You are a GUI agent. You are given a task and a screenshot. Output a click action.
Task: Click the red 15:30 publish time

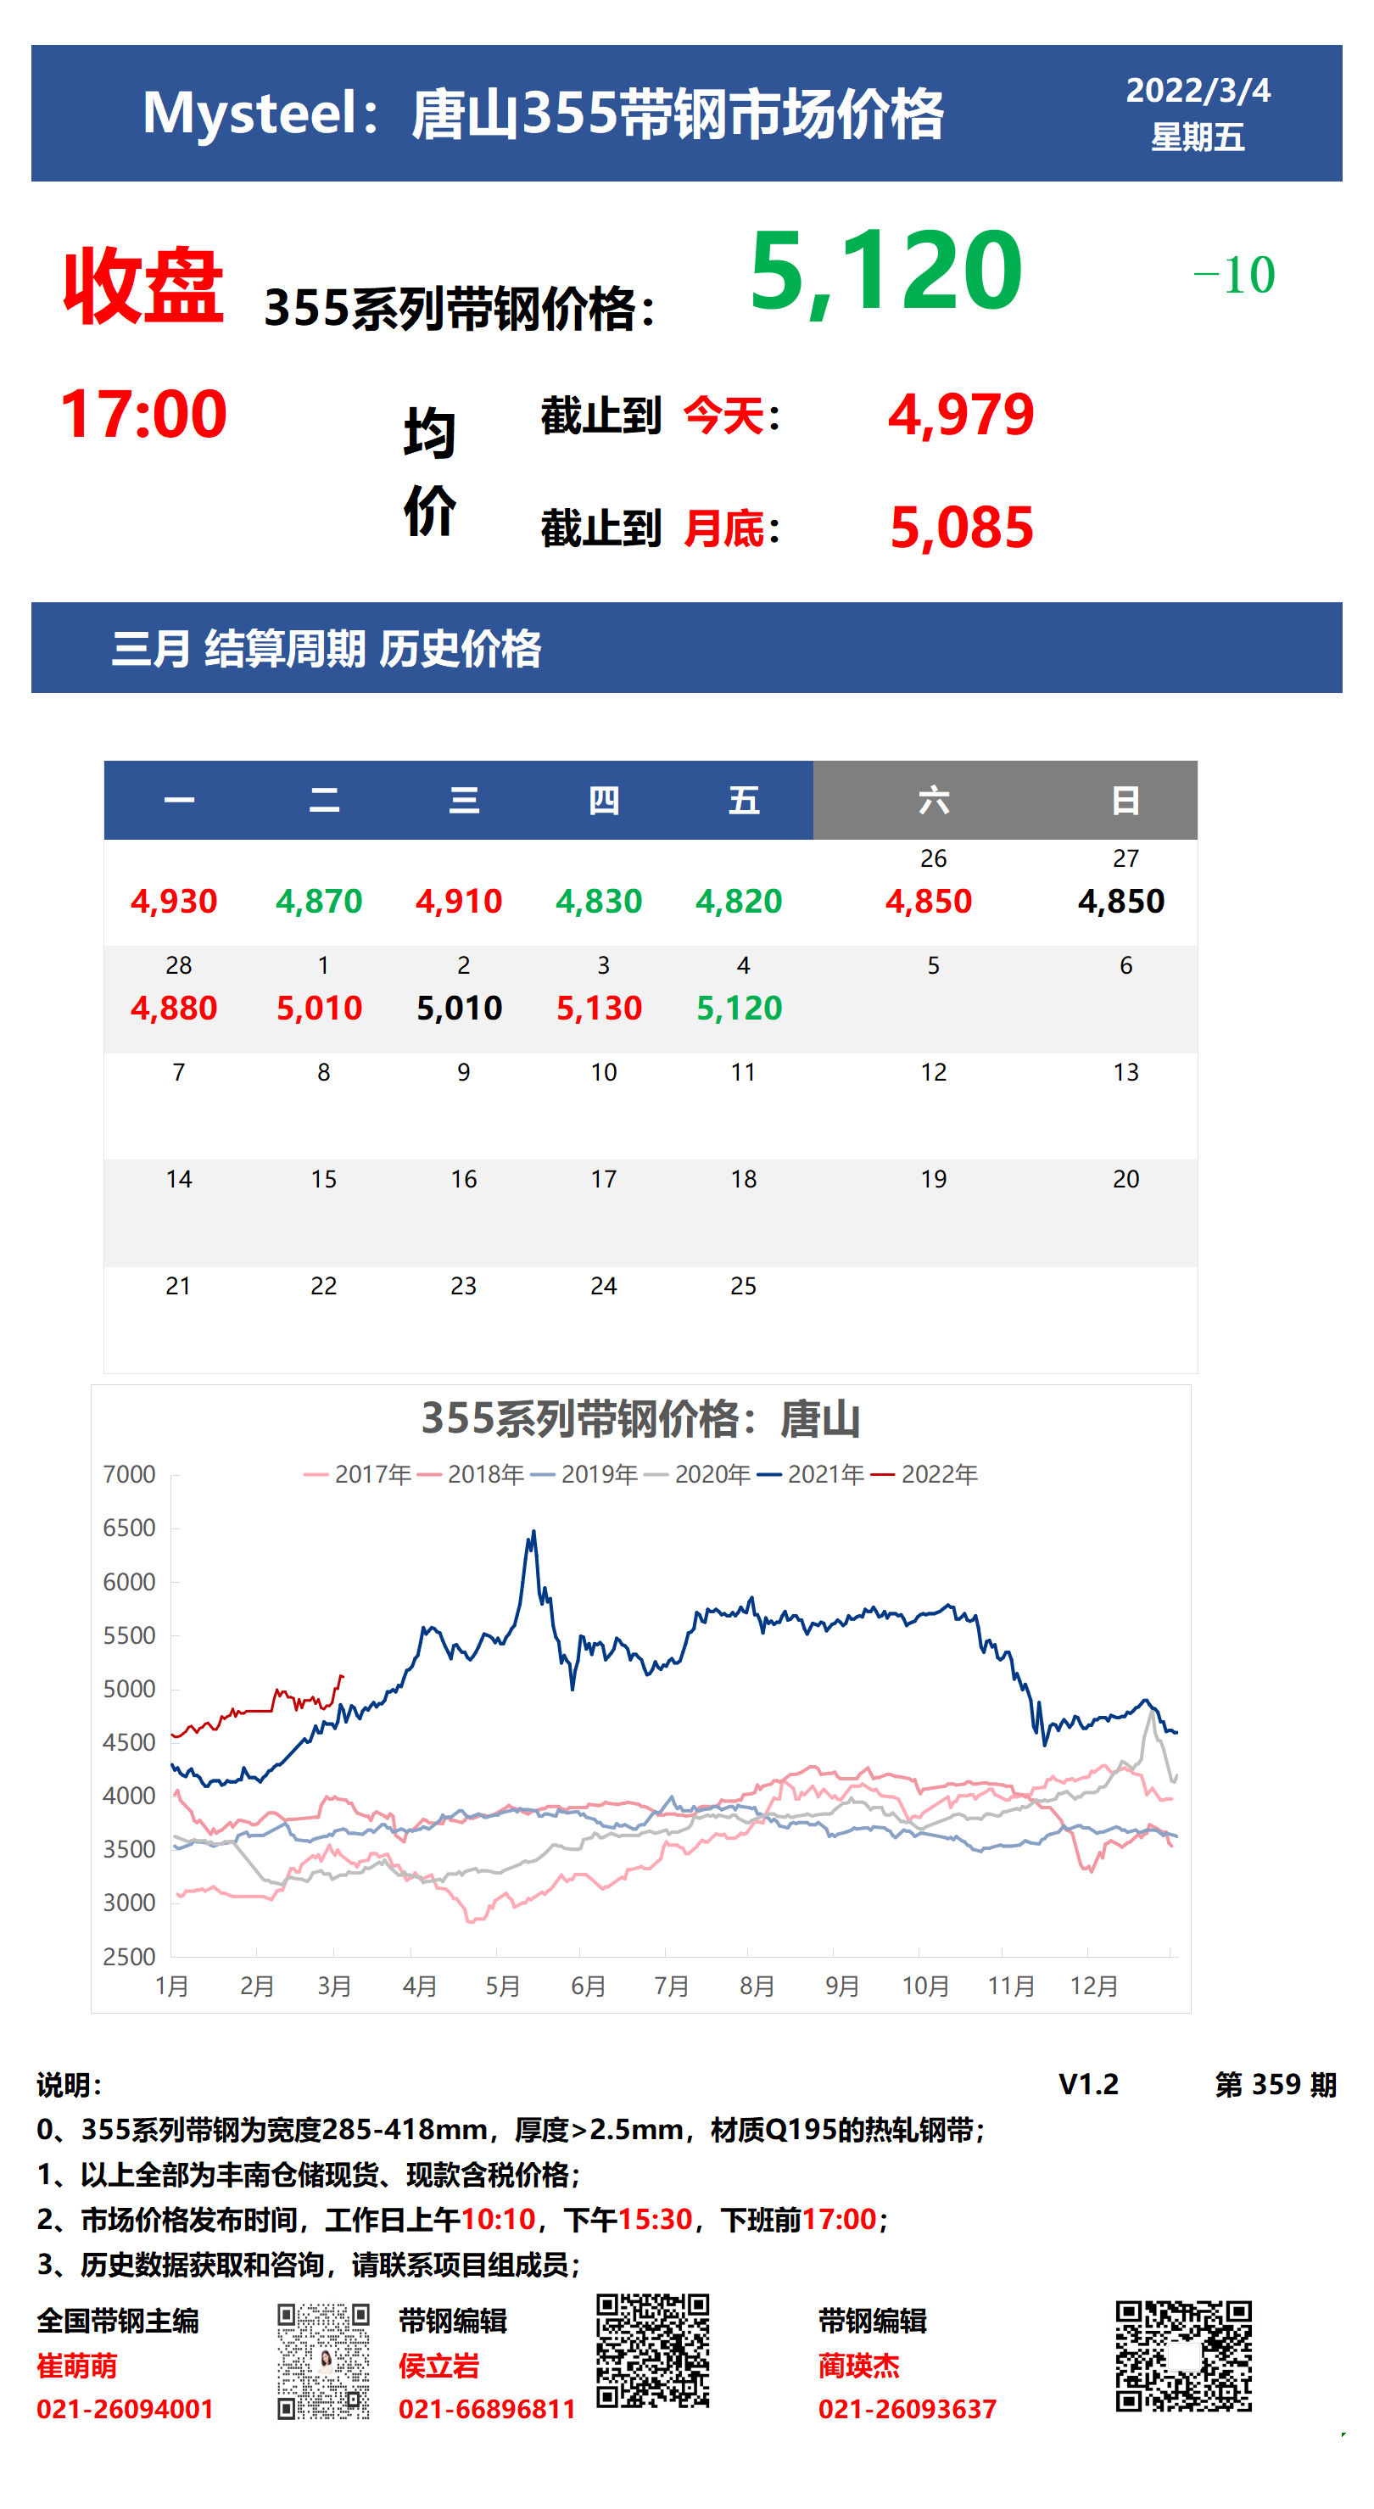tap(656, 2220)
